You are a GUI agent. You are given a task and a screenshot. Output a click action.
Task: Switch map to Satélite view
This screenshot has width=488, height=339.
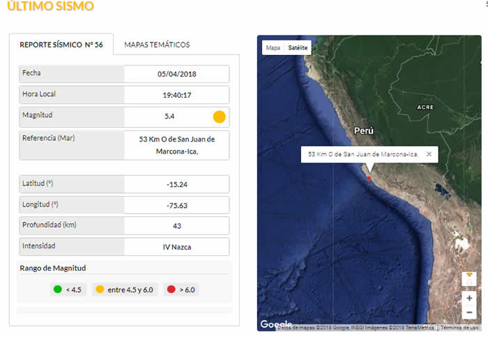click(x=299, y=48)
